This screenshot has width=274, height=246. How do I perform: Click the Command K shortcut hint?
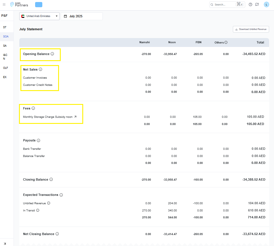click(239, 4)
